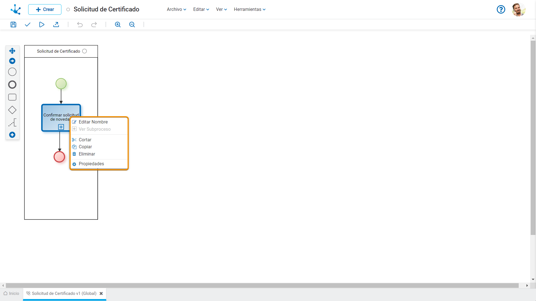
Task: Select the diamond gateway tool
Action: pos(12,110)
